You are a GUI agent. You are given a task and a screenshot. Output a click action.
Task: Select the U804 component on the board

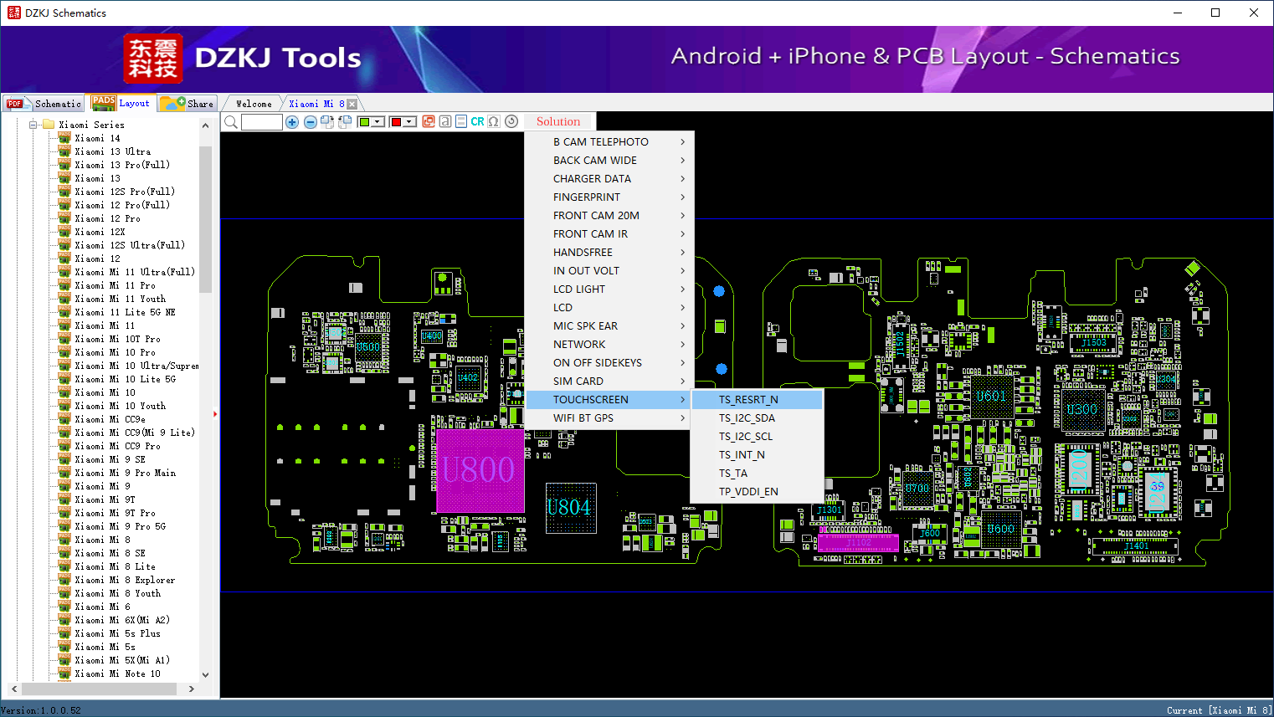pos(570,508)
